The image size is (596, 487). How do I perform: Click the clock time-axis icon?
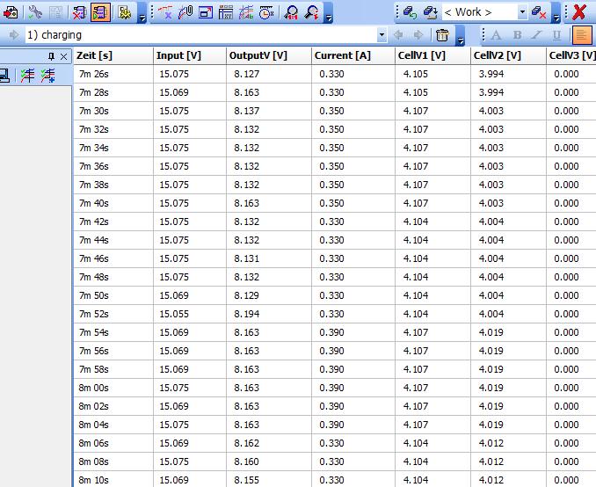(266, 12)
